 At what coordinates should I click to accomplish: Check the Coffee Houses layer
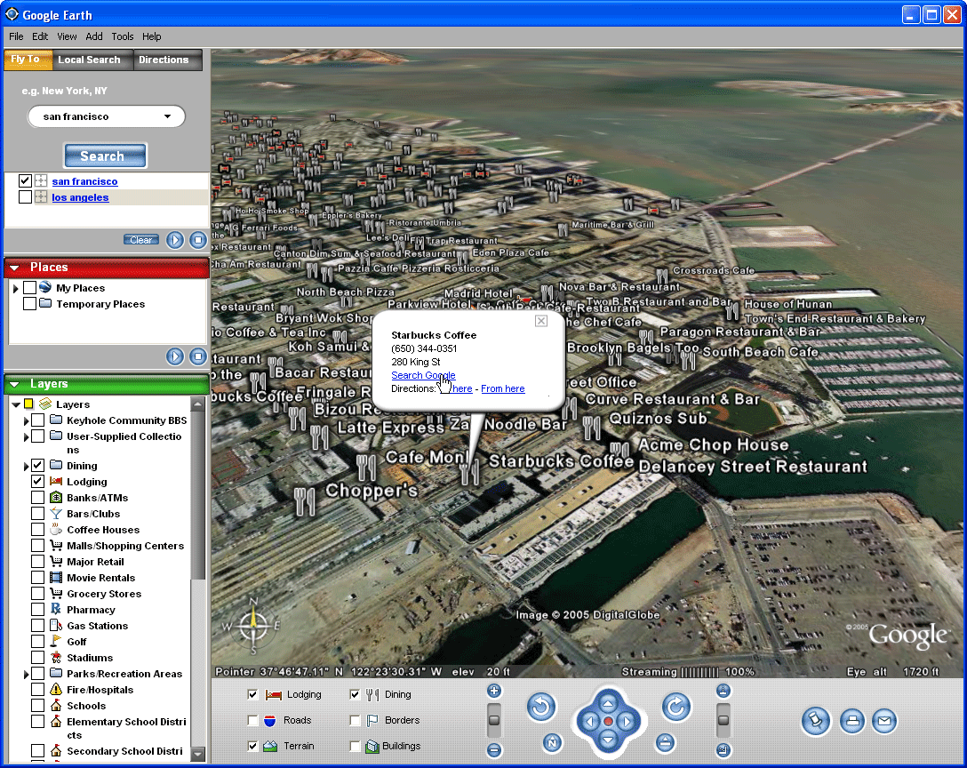(37, 530)
